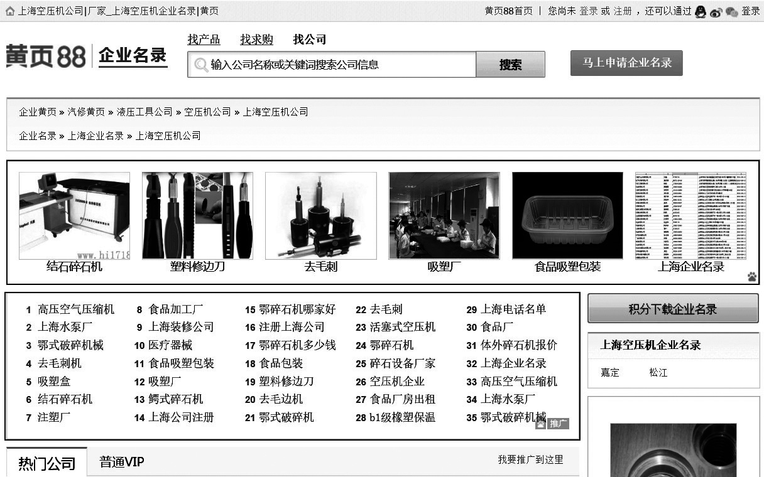Select the 普通VIP tab
The height and width of the screenshot is (477, 764).
(122, 463)
